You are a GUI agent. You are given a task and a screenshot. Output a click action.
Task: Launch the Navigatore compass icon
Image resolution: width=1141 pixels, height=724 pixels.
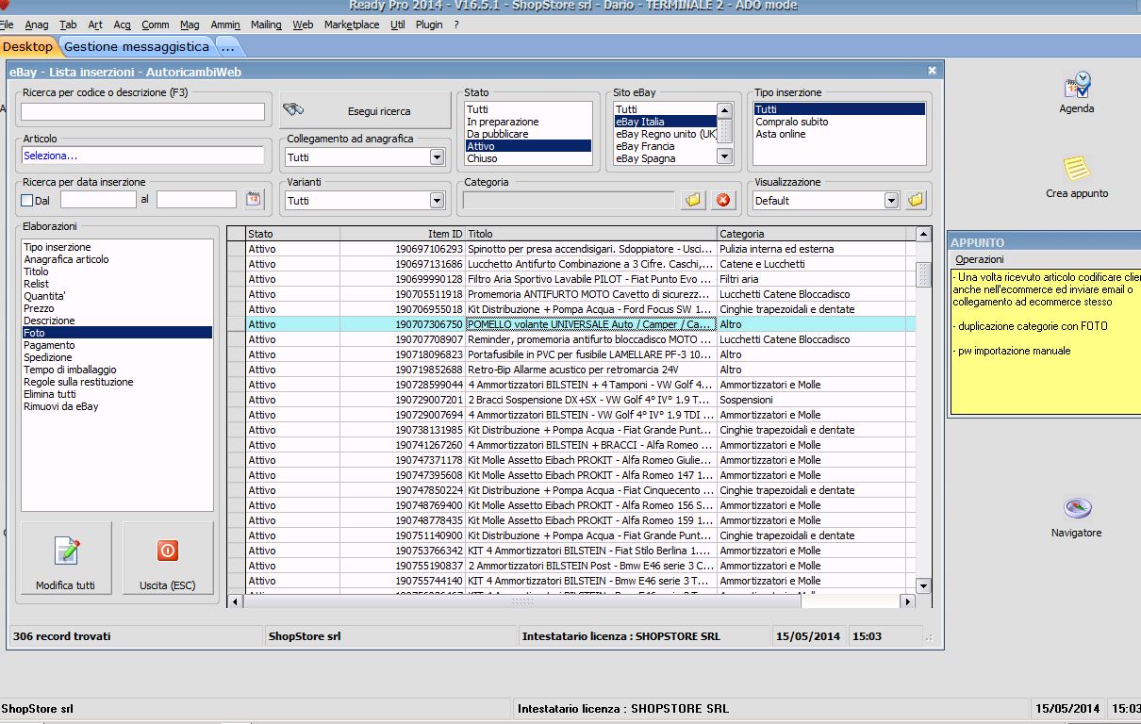pos(1076,509)
